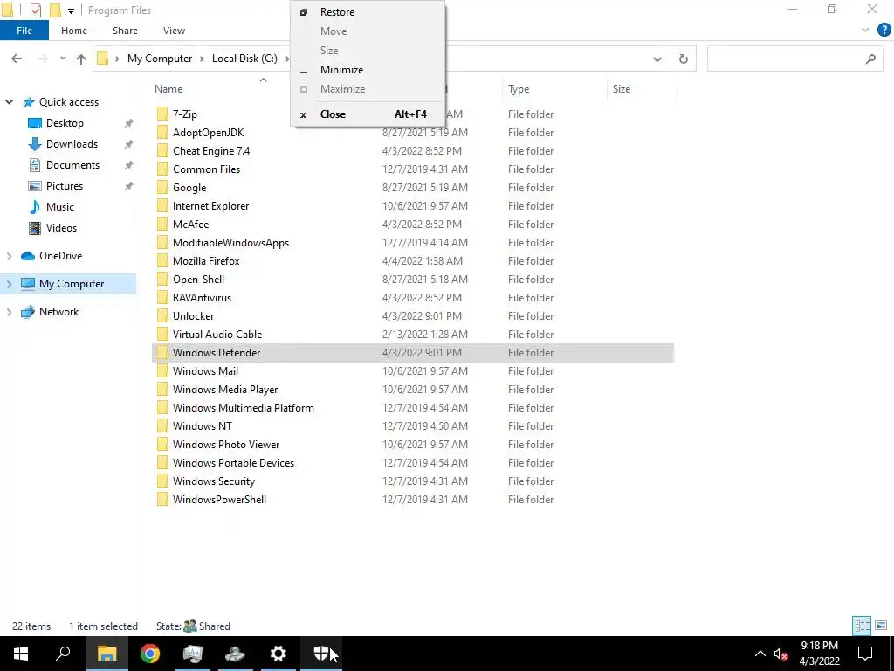Switch to Large icons view layout

881,626
